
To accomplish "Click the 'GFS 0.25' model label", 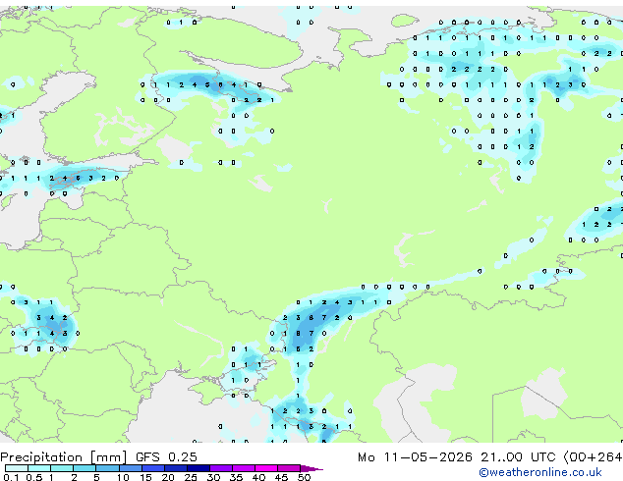I will point(166,457).
